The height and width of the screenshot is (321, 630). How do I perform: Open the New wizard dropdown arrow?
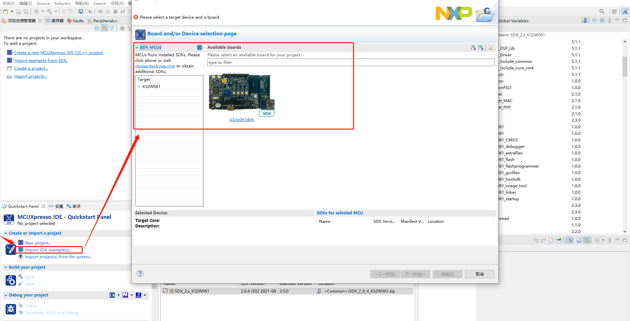coord(12,11)
